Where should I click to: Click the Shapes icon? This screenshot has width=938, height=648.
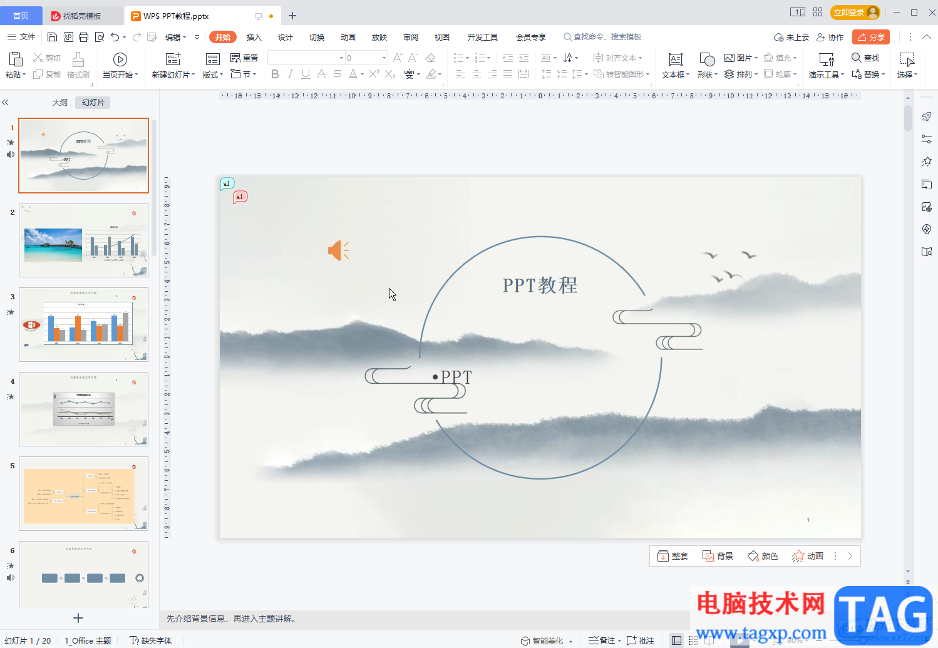(707, 59)
